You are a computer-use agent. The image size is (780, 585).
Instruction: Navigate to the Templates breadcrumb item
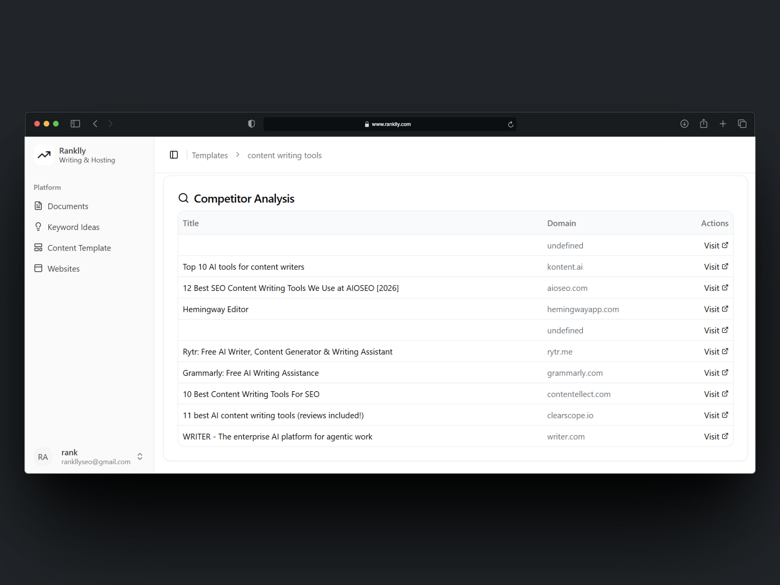click(210, 155)
